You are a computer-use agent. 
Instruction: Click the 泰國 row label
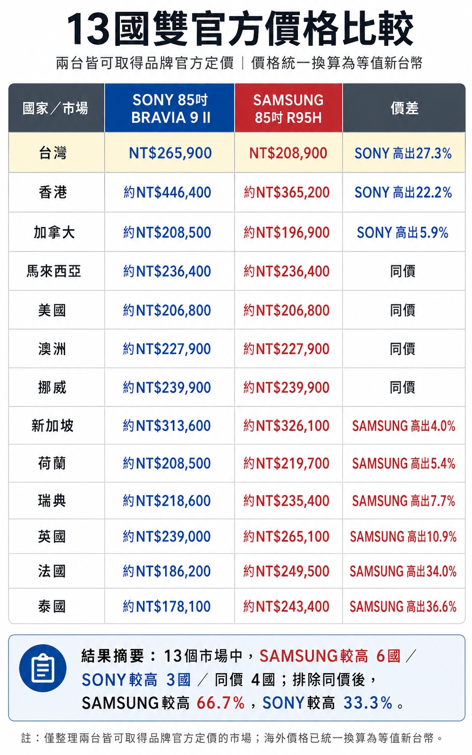coord(52,606)
